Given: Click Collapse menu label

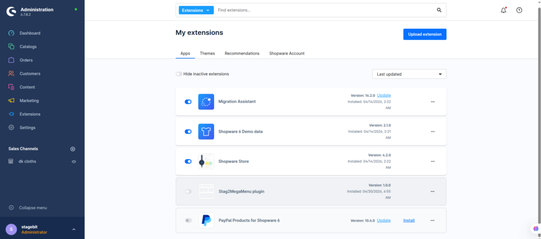Looking at the screenshot, I should point(33,208).
